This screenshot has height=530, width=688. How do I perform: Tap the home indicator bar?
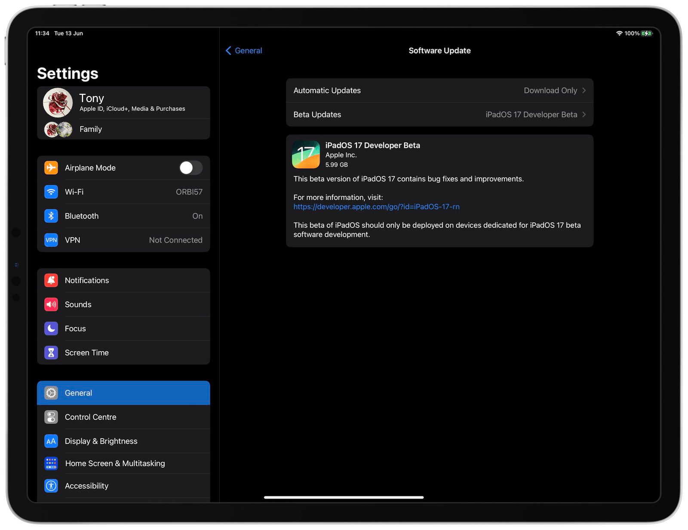pyautogui.click(x=344, y=497)
